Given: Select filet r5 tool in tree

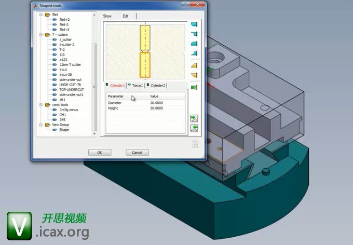Looking at the screenshot, I should coord(64,30).
